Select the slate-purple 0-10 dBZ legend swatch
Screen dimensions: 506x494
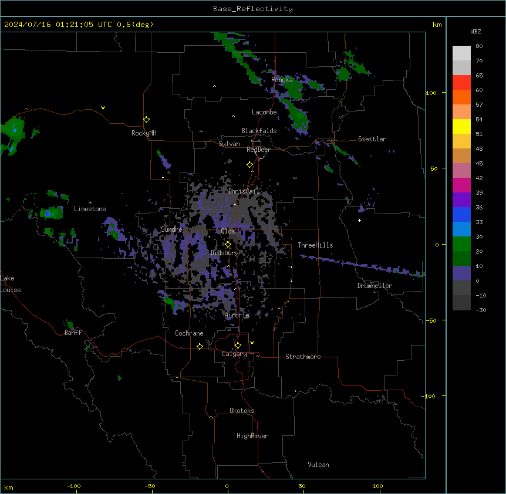461,273
